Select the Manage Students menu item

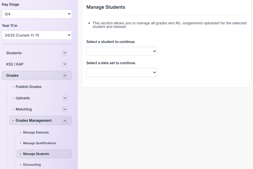pyautogui.click(x=44, y=154)
